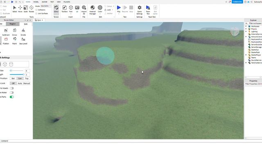Image resolution: width=262 pixels, height=147 pixels.
Task: Select the Subtract terrain tool
Action: point(6,32)
